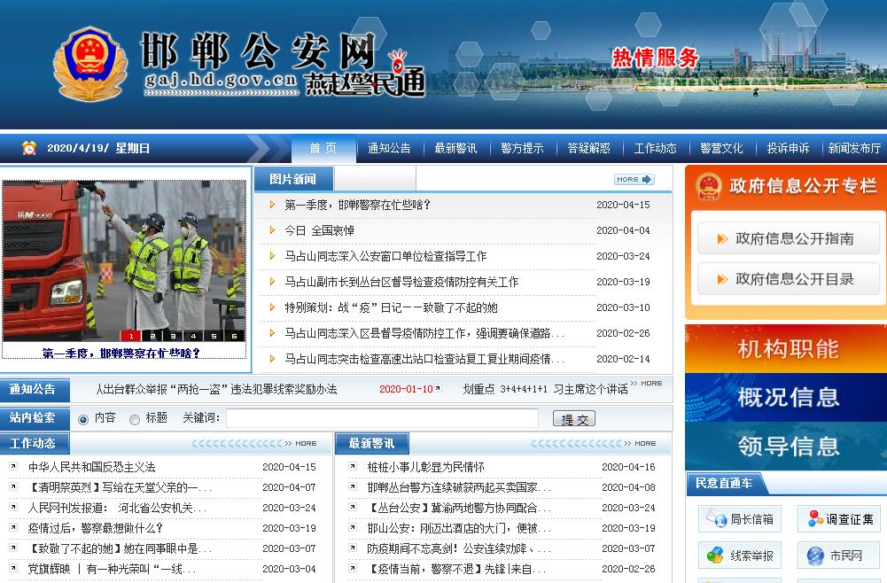Select the 内容 search radio button
This screenshot has width=887, height=583.
click(x=83, y=419)
